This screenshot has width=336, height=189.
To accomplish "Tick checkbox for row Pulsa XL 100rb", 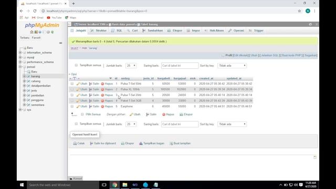I will pyautogui.click(x=72, y=89).
